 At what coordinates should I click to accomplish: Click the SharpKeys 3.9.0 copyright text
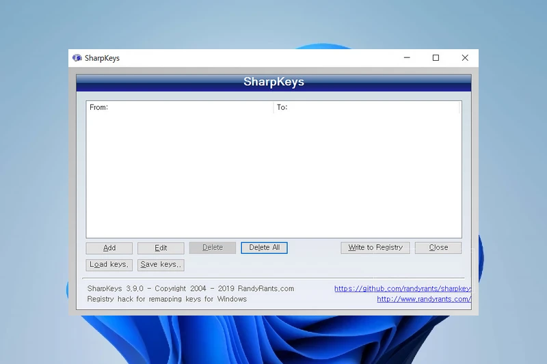point(191,288)
